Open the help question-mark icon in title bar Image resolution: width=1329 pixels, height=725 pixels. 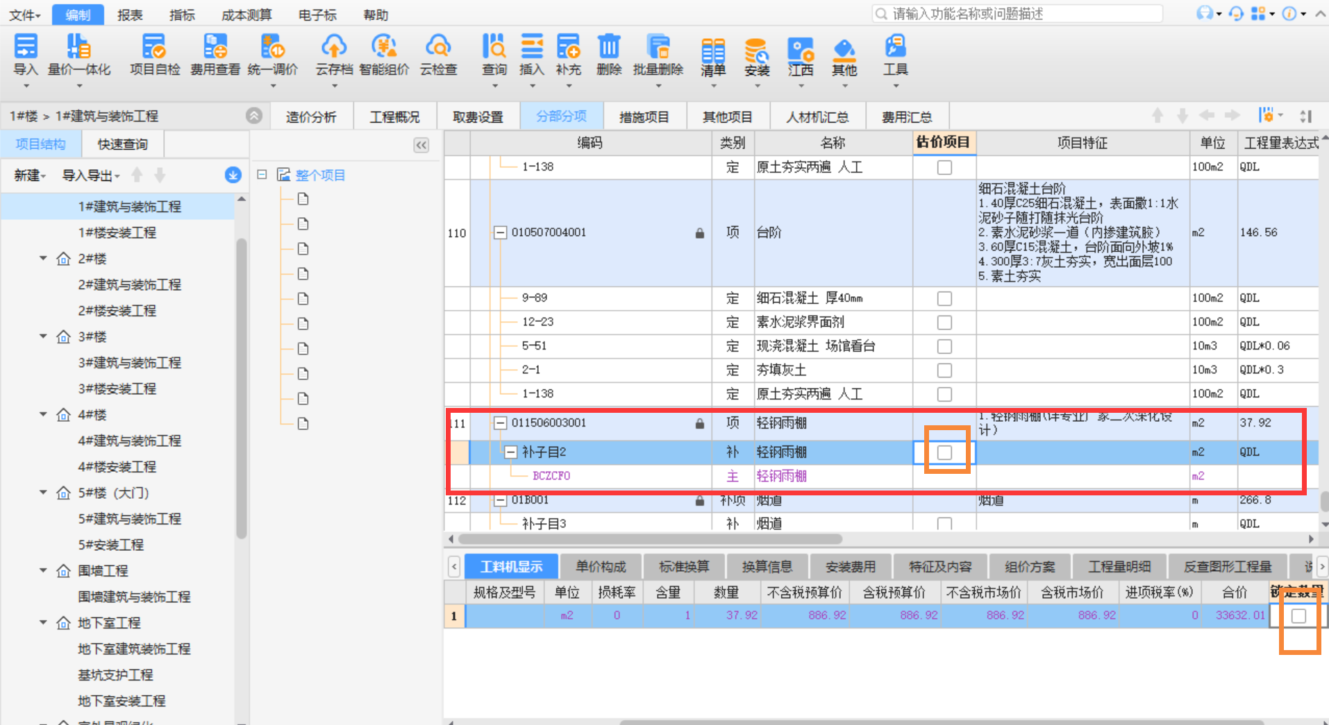pos(1290,14)
